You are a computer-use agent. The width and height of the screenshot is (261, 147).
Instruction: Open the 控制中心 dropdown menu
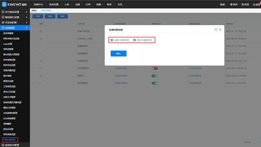click(x=39, y=4)
